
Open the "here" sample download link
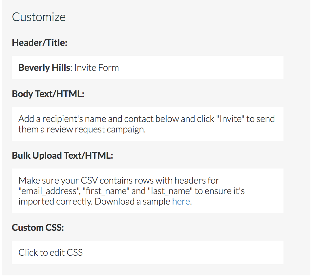(x=181, y=201)
